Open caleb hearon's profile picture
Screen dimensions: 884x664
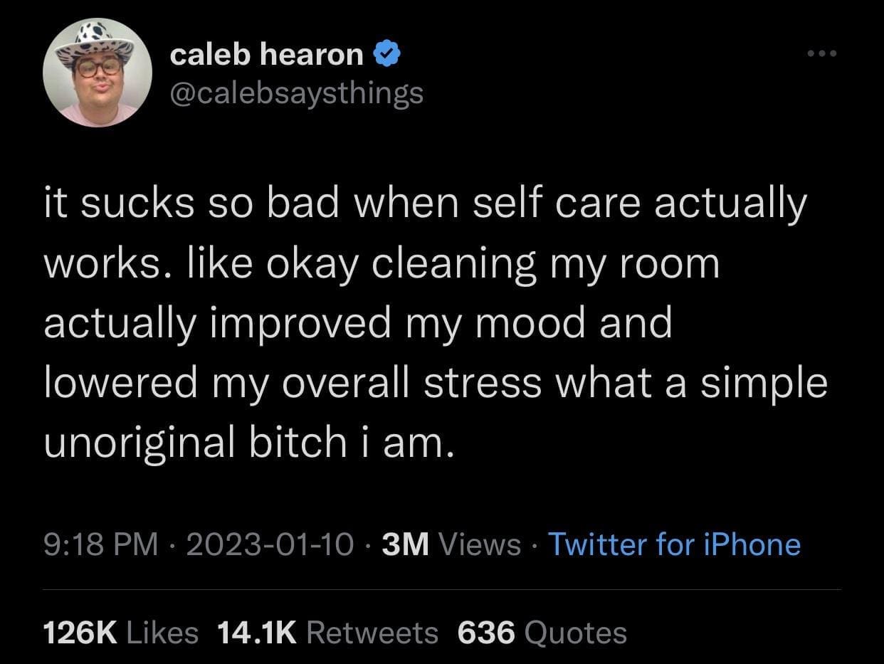97,73
